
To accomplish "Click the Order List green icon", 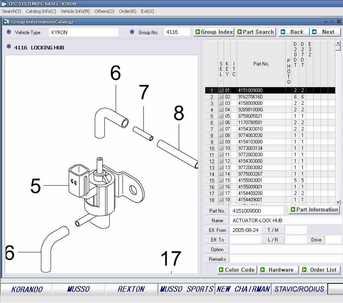I will coord(304,270).
